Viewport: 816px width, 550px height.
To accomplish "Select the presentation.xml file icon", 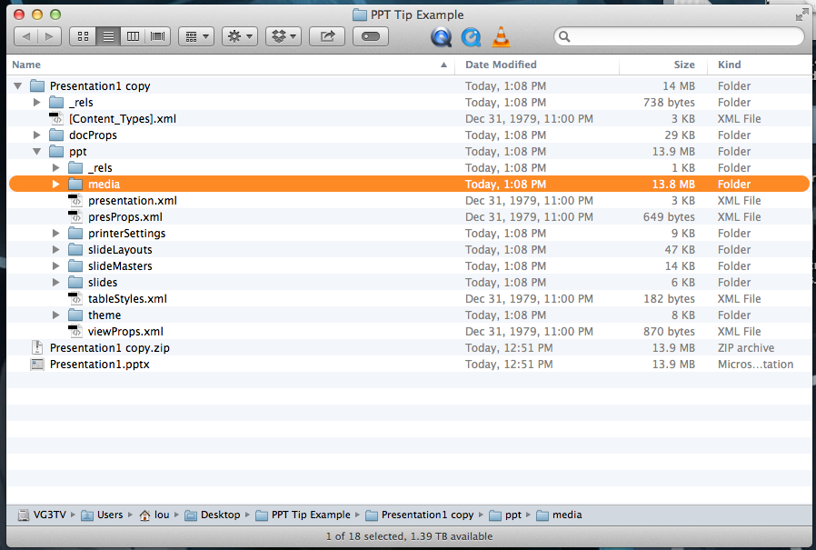I will [x=75, y=201].
